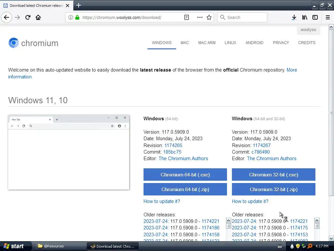This screenshot has height=251, width=334.
Task: Open commit 185bc75 link
Action: tap(172, 152)
